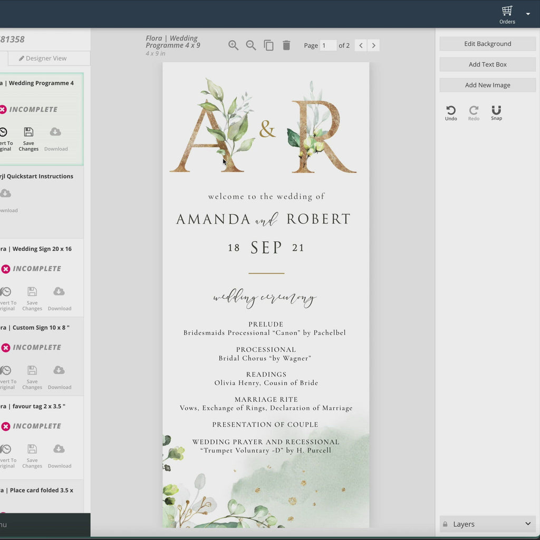Save Changes for favour tag 2 x 3.5
Screen dimensions: 540x540
pos(32,456)
